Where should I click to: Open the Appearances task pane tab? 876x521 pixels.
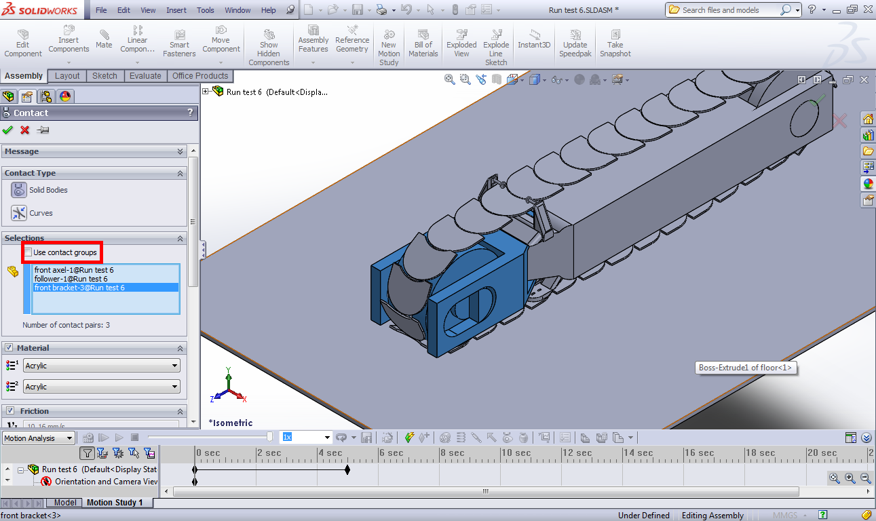[868, 184]
